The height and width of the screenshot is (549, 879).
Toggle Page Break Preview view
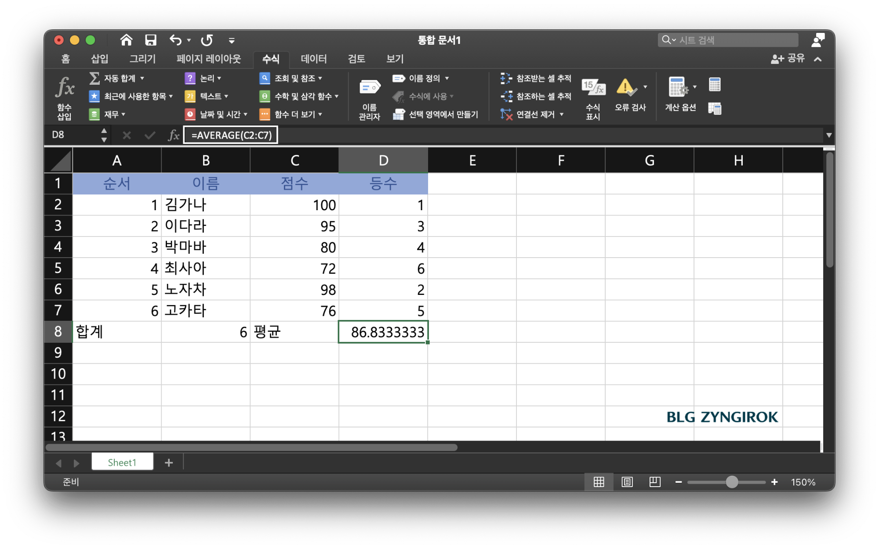coord(655,482)
